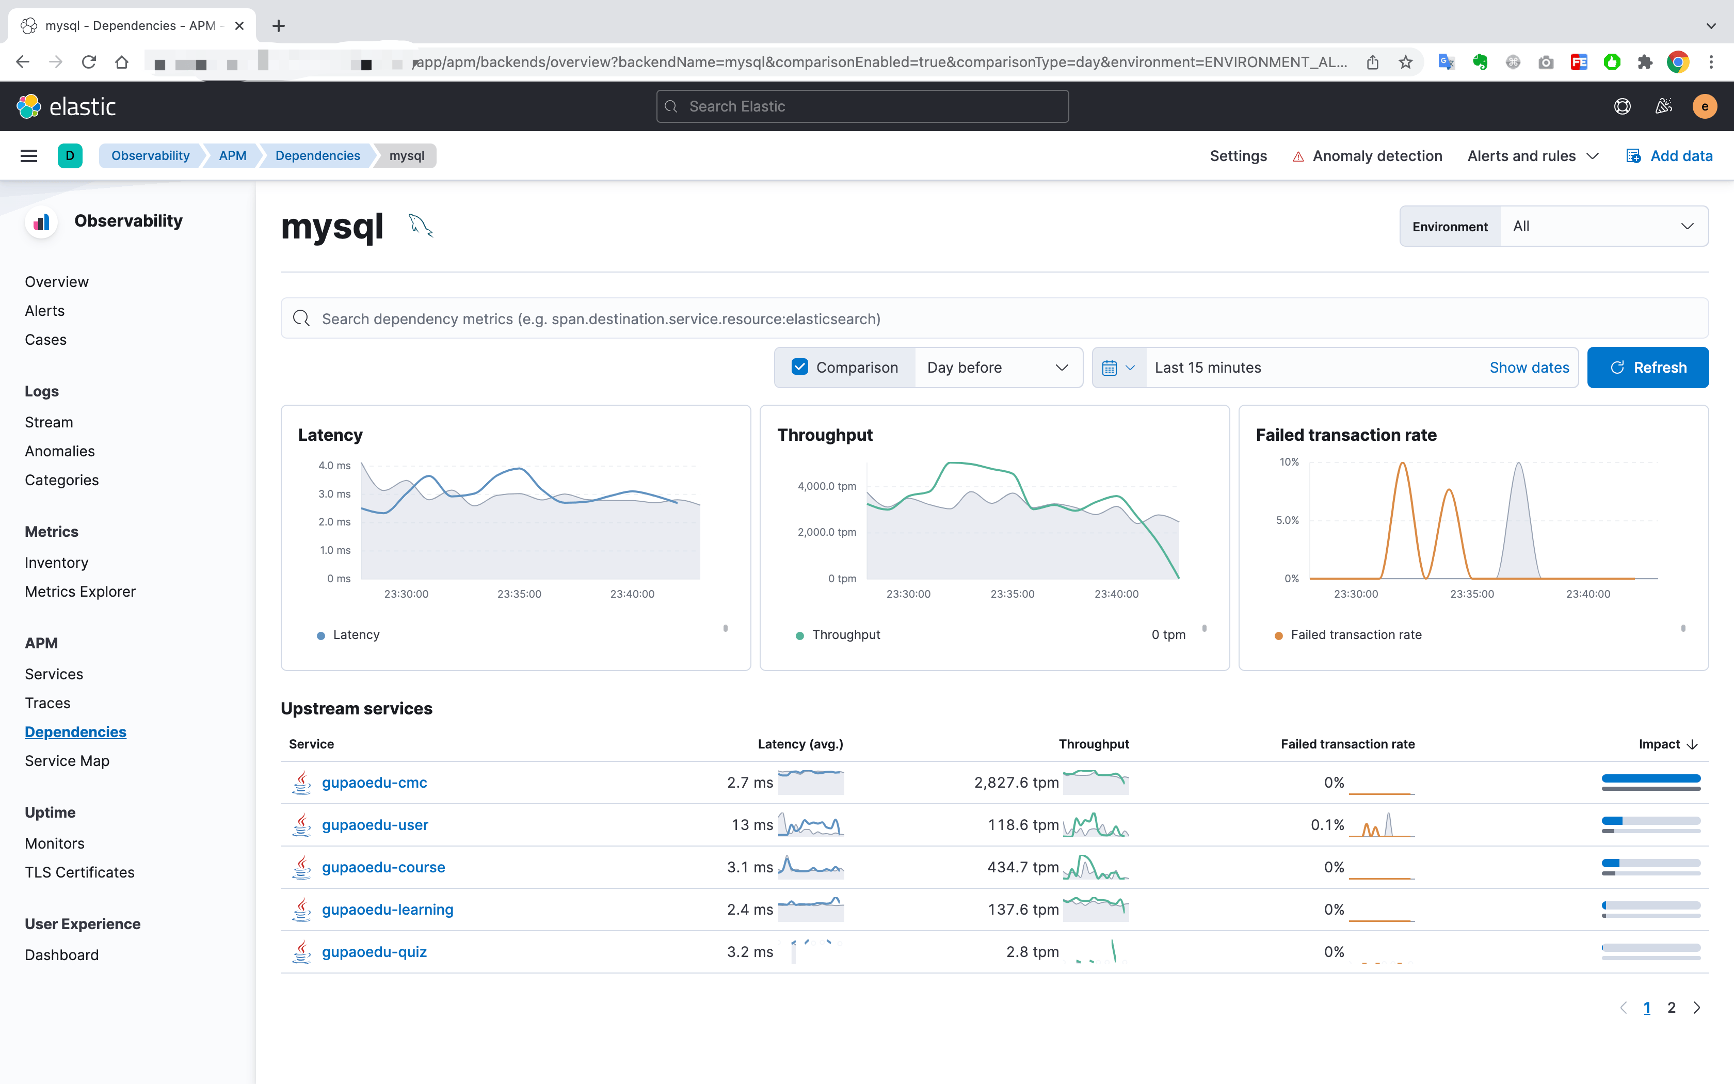Viewport: 1734px width, 1084px height.
Task: Bookmark this page with the star icon
Action: tap(1406, 62)
